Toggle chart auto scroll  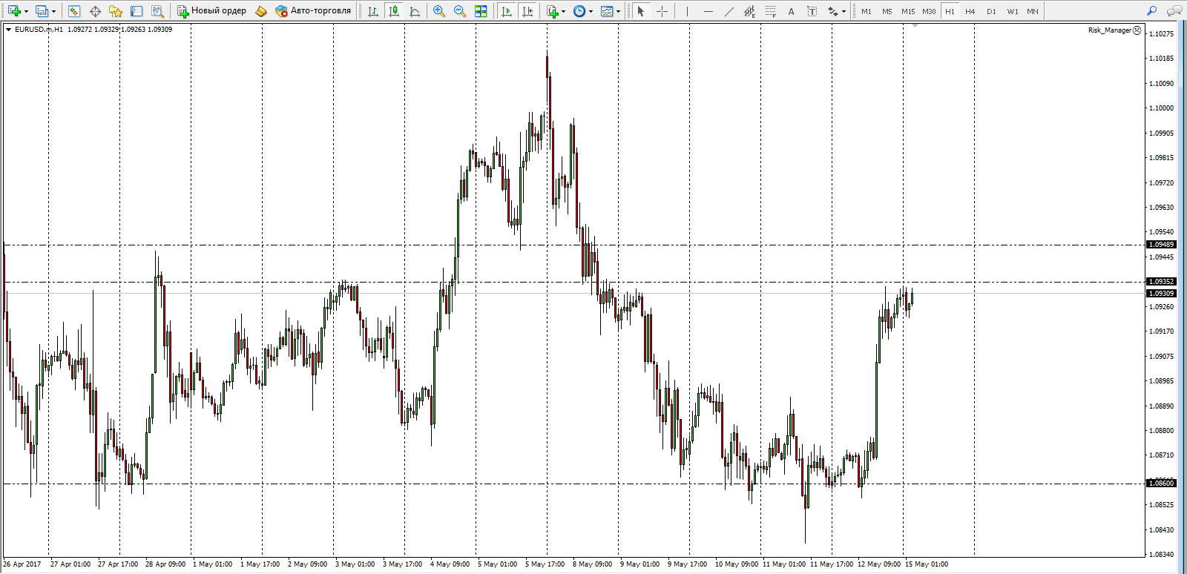507,11
